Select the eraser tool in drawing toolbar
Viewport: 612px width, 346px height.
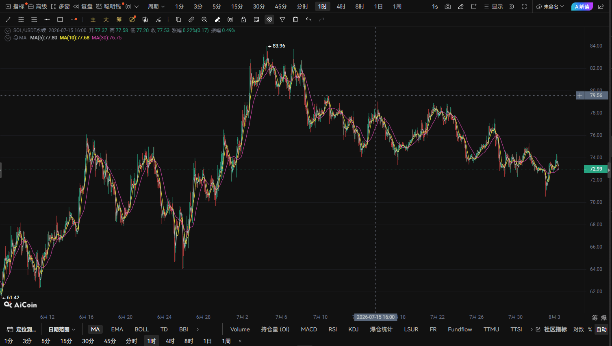(x=217, y=19)
